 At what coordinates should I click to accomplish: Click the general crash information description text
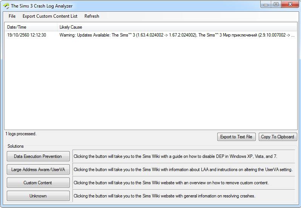click(x=164, y=196)
